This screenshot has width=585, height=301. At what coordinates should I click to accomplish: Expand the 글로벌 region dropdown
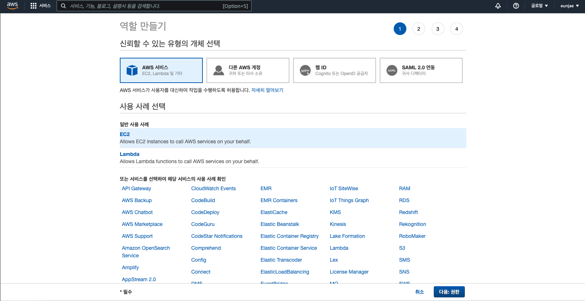(x=540, y=6)
